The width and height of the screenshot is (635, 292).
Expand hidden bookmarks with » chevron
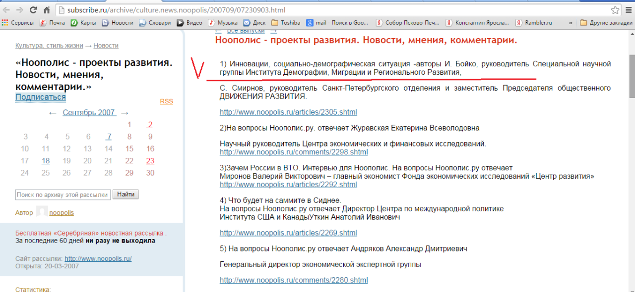(571, 22)
